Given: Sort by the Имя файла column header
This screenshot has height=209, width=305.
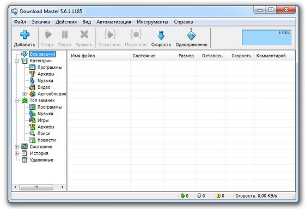Looking at the screenshot, I should (x=99, y=56).
